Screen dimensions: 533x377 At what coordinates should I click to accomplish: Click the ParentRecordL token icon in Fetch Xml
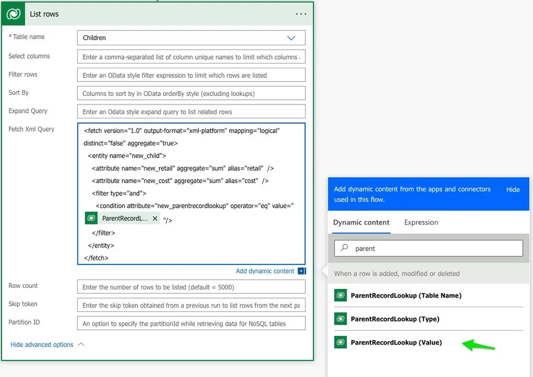tap(90, 219)
